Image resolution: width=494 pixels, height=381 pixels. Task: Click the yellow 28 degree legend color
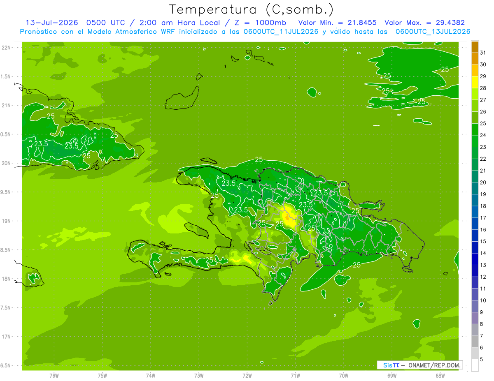coord(475,82)
